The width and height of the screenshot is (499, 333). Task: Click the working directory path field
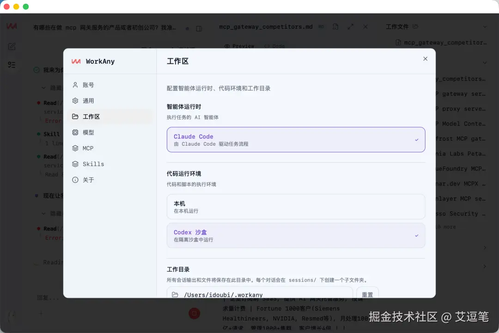(x=260, y=293)
